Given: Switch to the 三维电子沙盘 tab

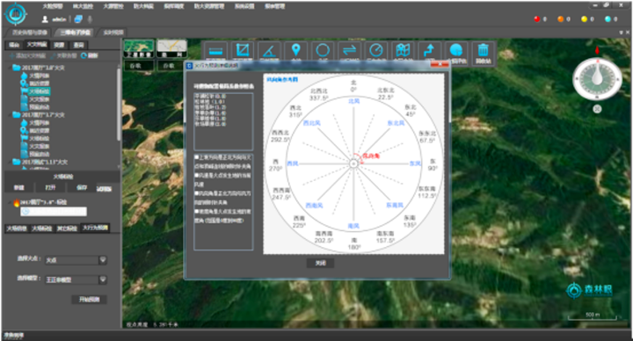Looking at the screenshot, I should pos(76,33).
